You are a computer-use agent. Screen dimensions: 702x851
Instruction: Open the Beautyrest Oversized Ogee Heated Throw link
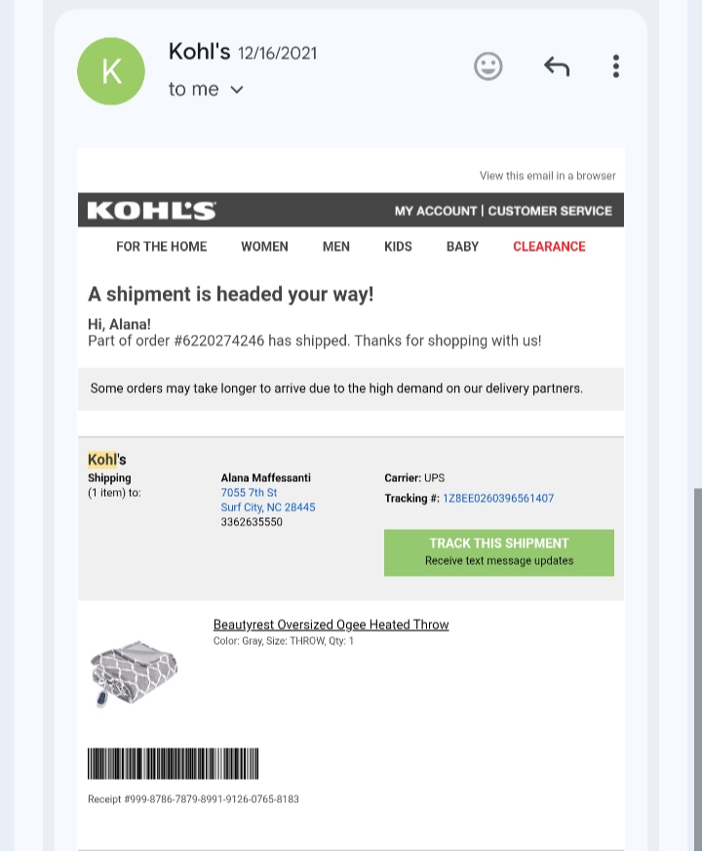pyautogui.click(x=331, y=625)
